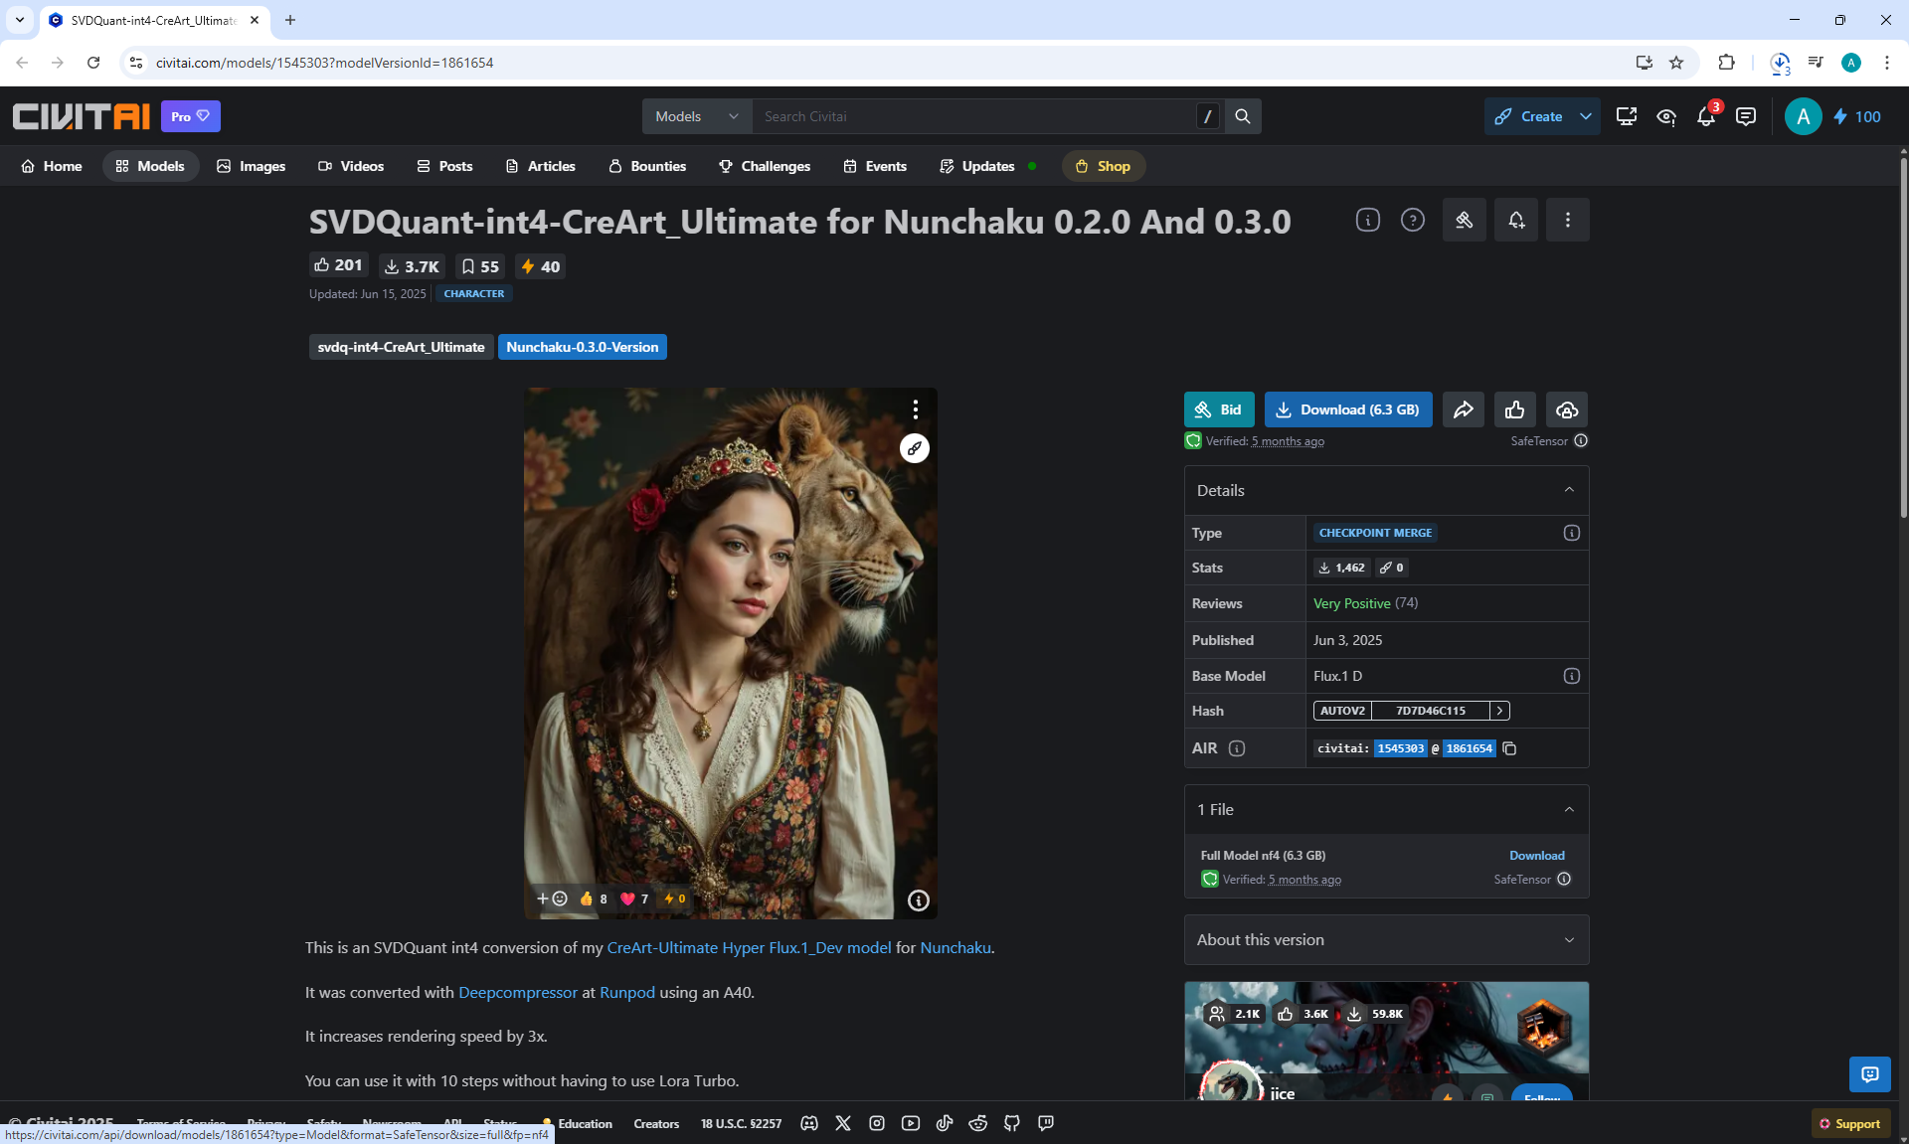Toggle the browsing mode eye icon

[x=1666, y=116]
